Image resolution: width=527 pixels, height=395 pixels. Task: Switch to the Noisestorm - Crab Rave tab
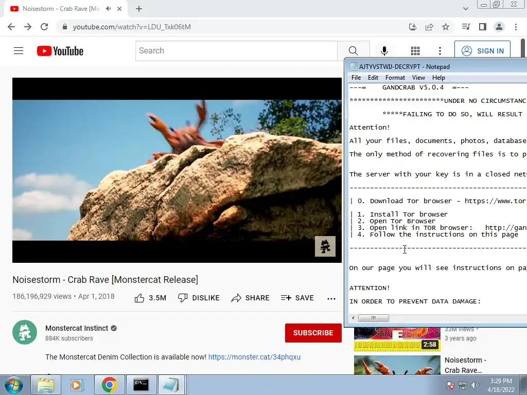click(61, 9)
